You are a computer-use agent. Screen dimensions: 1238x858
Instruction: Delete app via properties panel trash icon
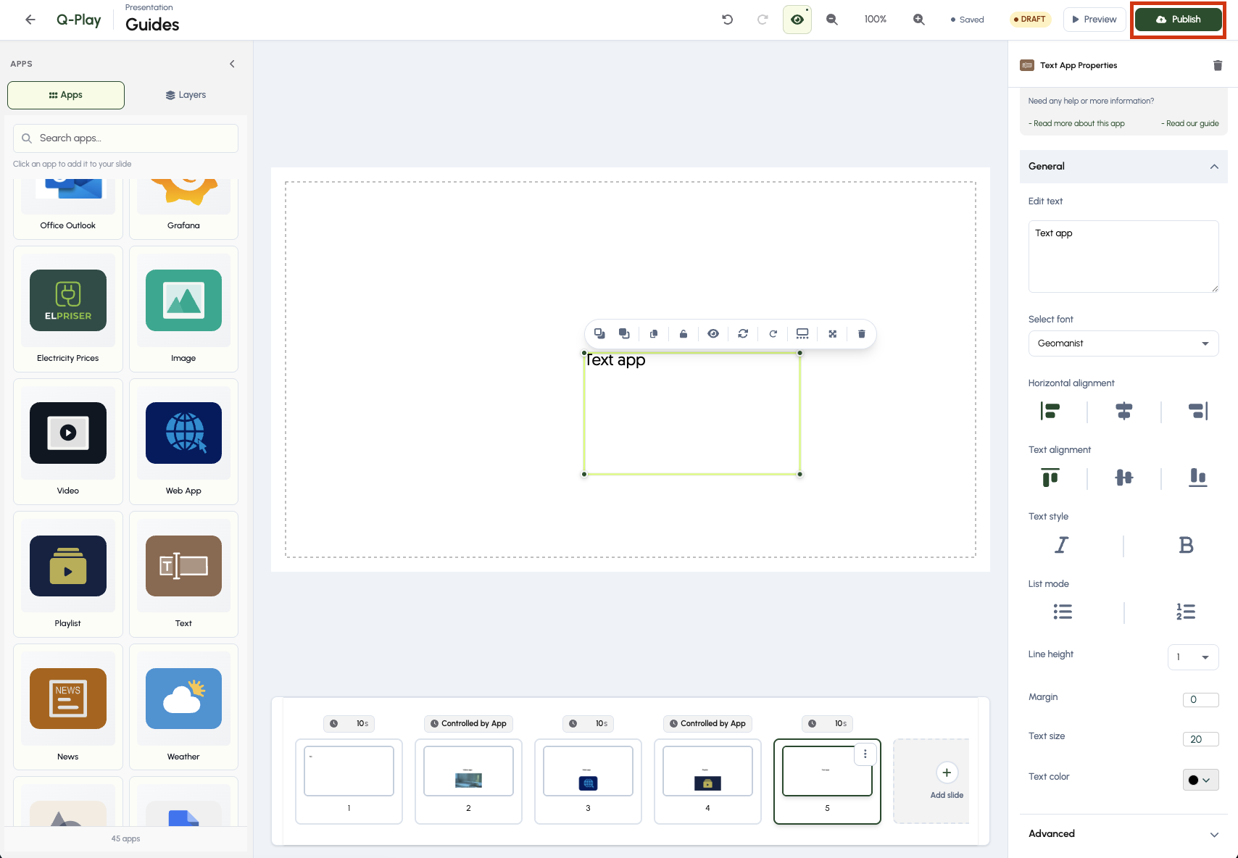[1218, 65]
